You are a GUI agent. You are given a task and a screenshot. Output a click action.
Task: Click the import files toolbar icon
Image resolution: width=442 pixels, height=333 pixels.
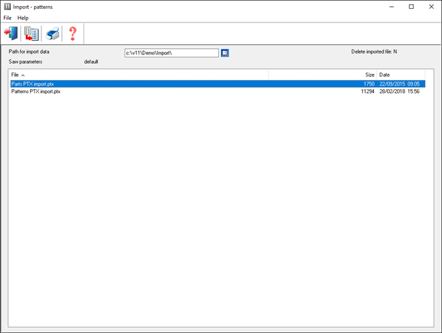(x=31, y=33)
